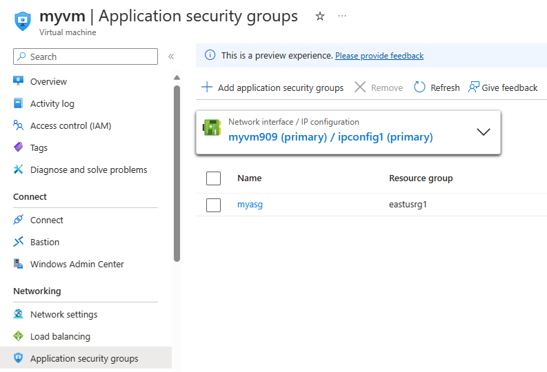Click the plus icon for adding security groups

207,87
